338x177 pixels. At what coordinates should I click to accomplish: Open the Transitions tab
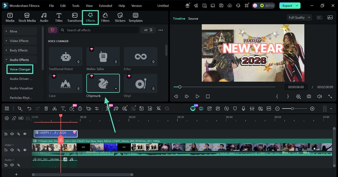tap(75, 17)
